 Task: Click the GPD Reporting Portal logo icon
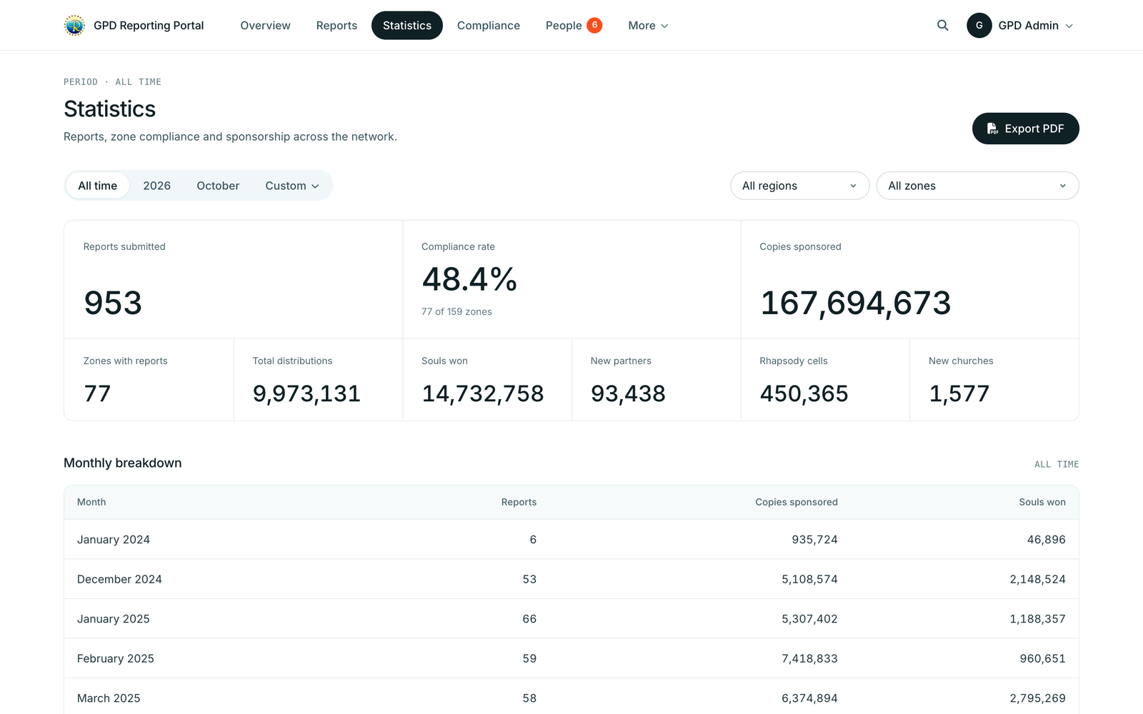click(74, 26)
